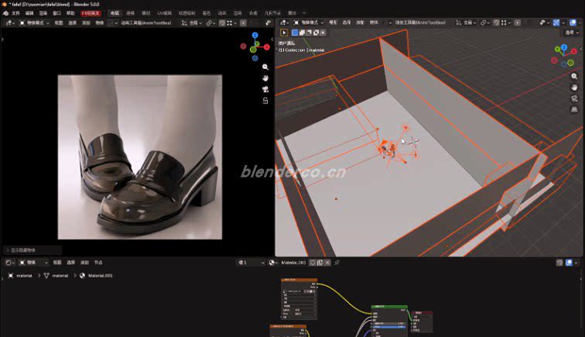Toggle snapping in left viewport header
This screenshot has height=337, width=585.
(222, 22)
